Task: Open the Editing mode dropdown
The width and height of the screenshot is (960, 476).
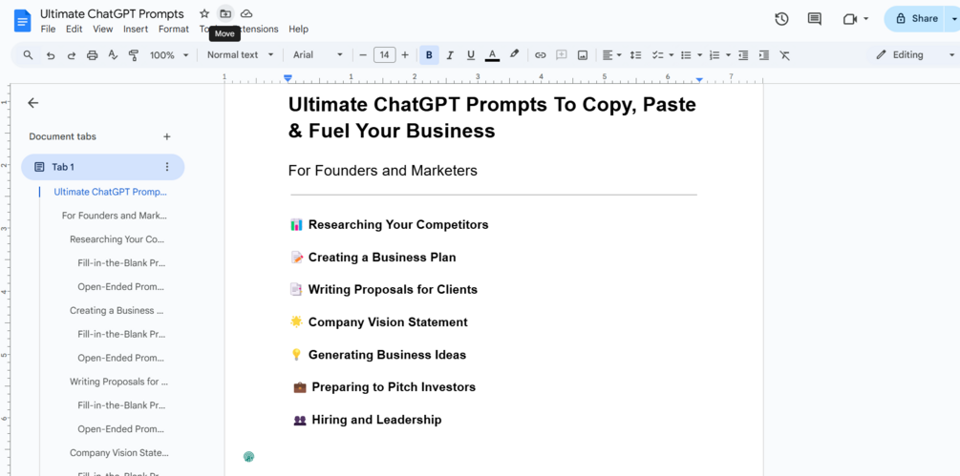Action: tap(915, 55)
